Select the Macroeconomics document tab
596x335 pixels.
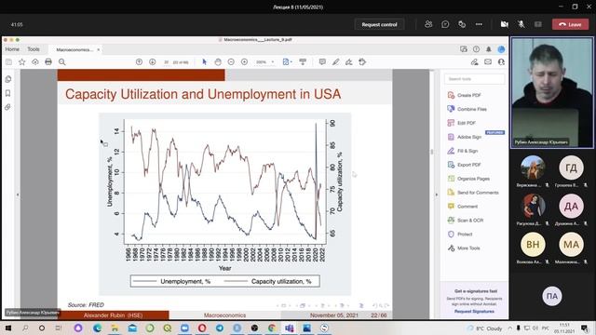[74, 49]
